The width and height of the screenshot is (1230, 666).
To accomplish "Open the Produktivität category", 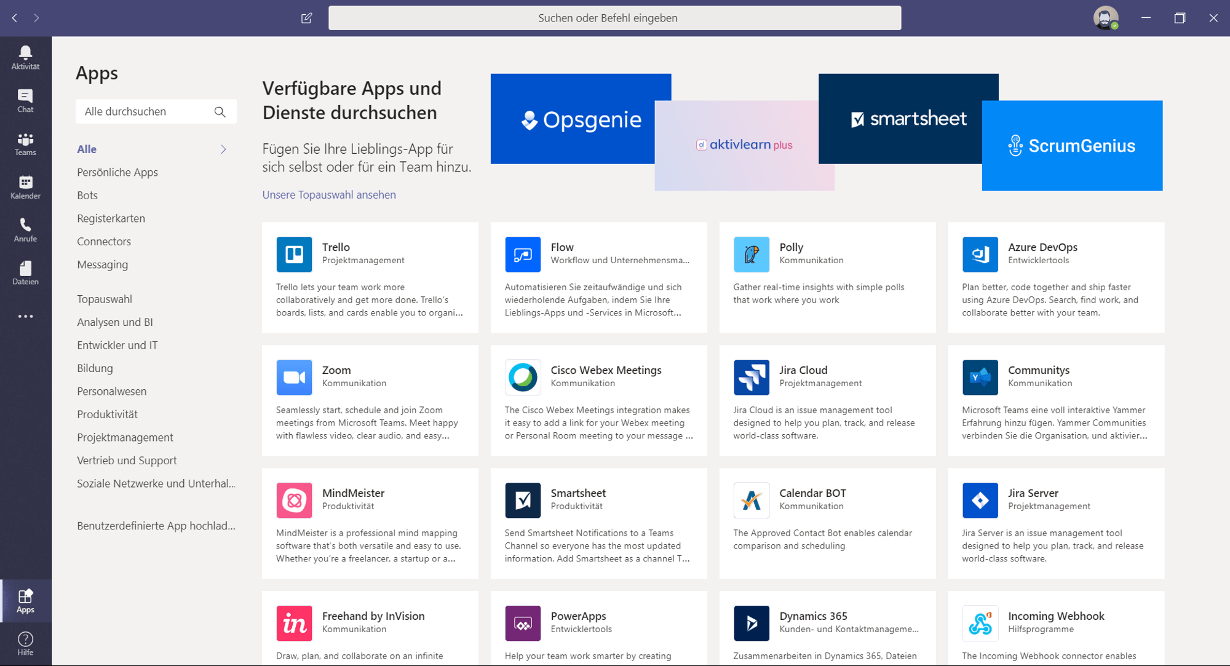I will (108, 414).
